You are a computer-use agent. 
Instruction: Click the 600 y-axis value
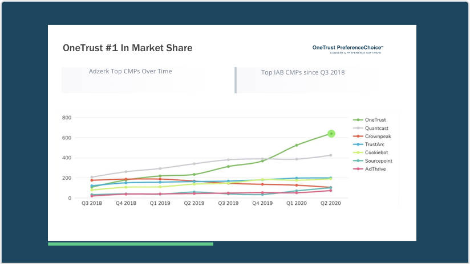pyautogui.click(x=67, y=138)
